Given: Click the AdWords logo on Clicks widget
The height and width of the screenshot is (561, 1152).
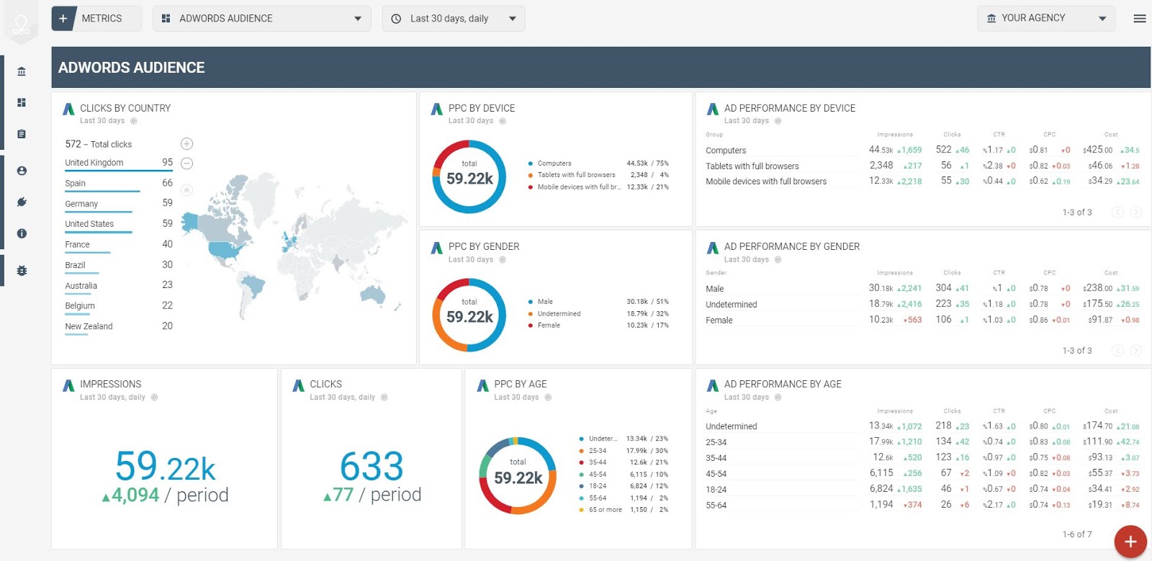Looking at the screenshot, I should [298, 385].
